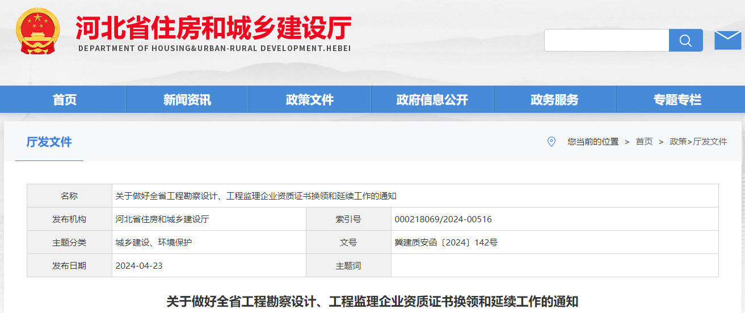Click the document name cell in table

[415, 196]
